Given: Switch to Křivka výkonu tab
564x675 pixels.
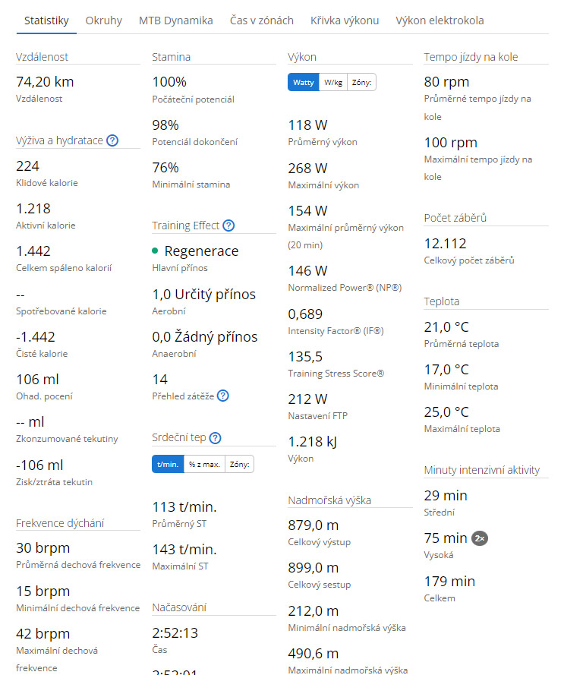Looking at the screenshot, I should [x=345, y=21].
